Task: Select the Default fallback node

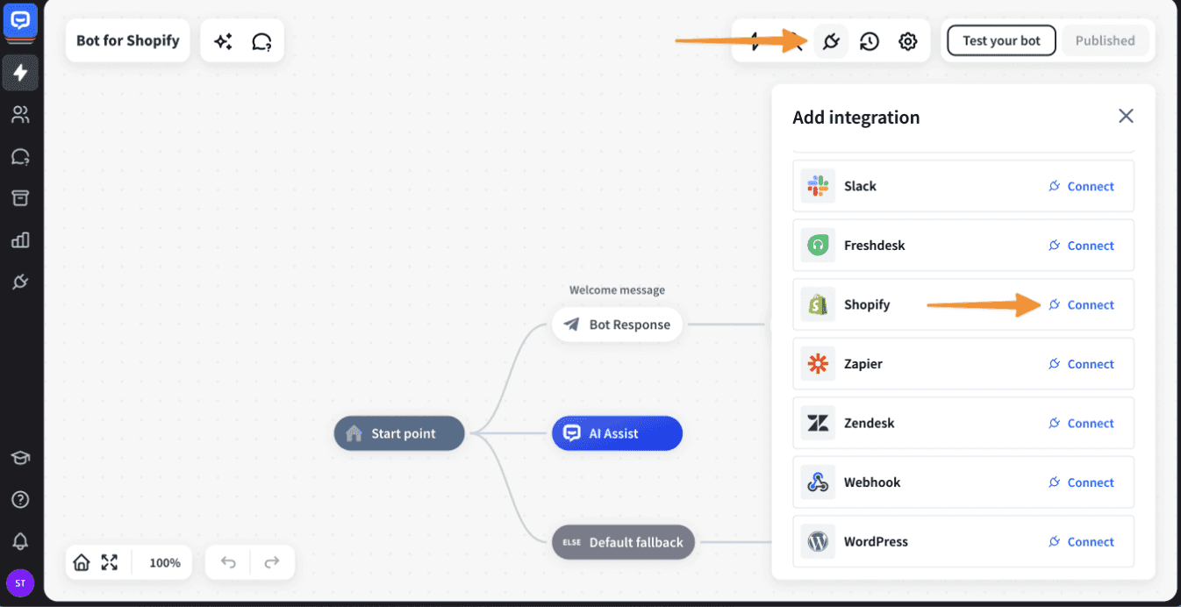Action: pyautogui.click(x=623, y=542)
